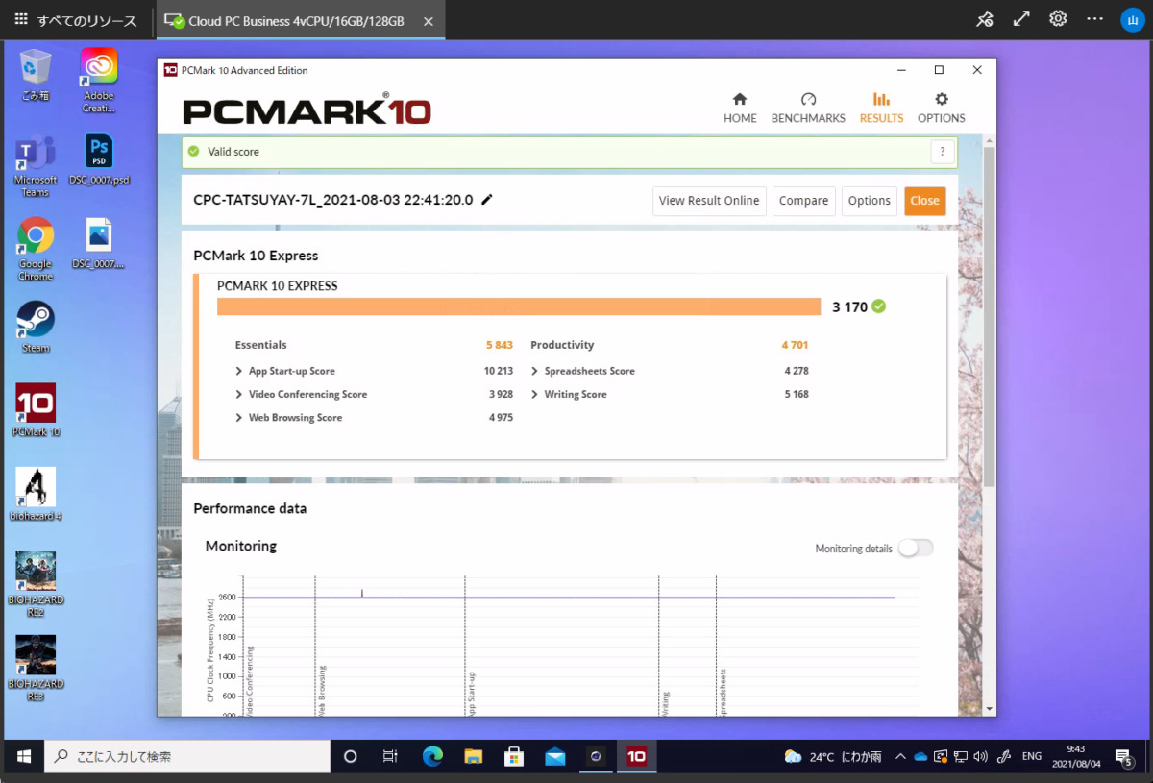This screenshot has width=1153, height=783.
Task: Click the Cortana circle on the taskbar
Action: pyautogui.click(x=350, y=757)
